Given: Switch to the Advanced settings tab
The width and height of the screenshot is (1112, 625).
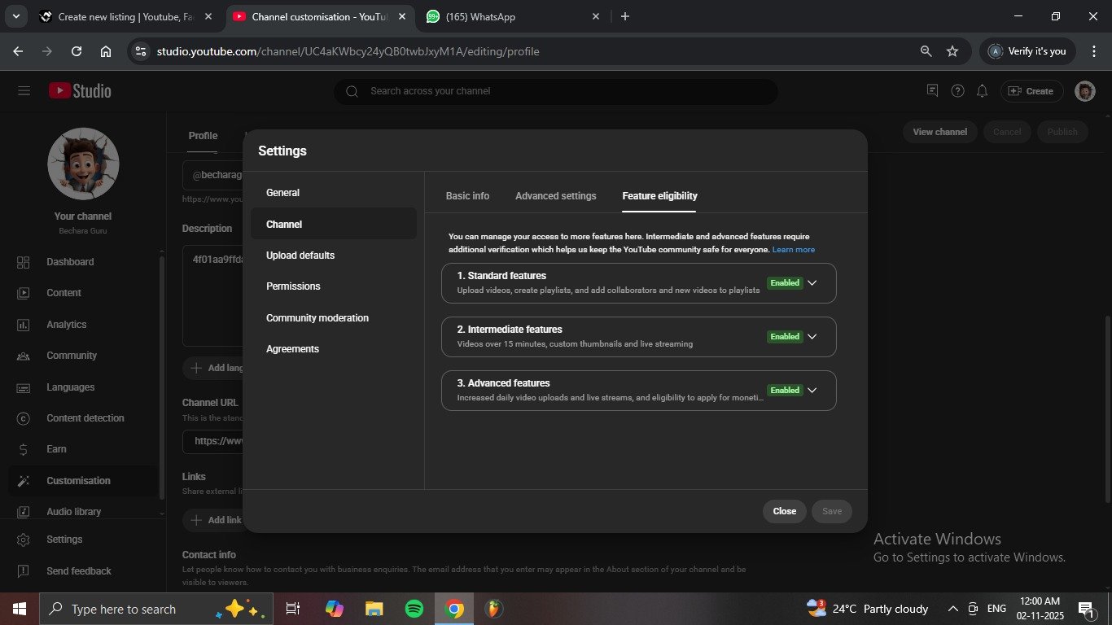Looking at the screenshot, I should tap(555, 196).
